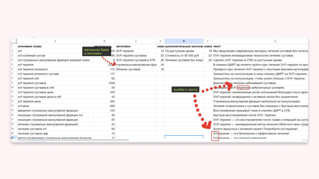Click cell 'svf цена'

point(55,106)
